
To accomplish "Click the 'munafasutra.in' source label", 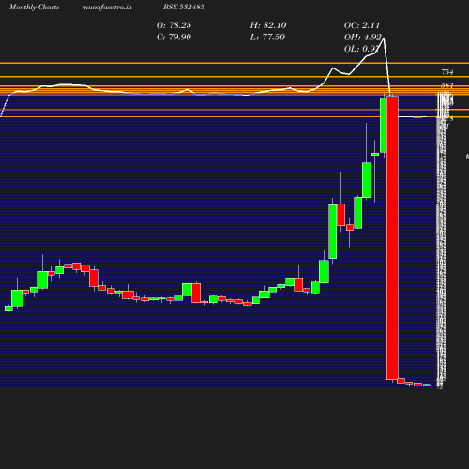I will tap(107, 7).
